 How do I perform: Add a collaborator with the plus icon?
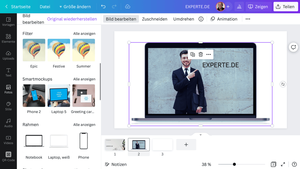coord(228,6)
